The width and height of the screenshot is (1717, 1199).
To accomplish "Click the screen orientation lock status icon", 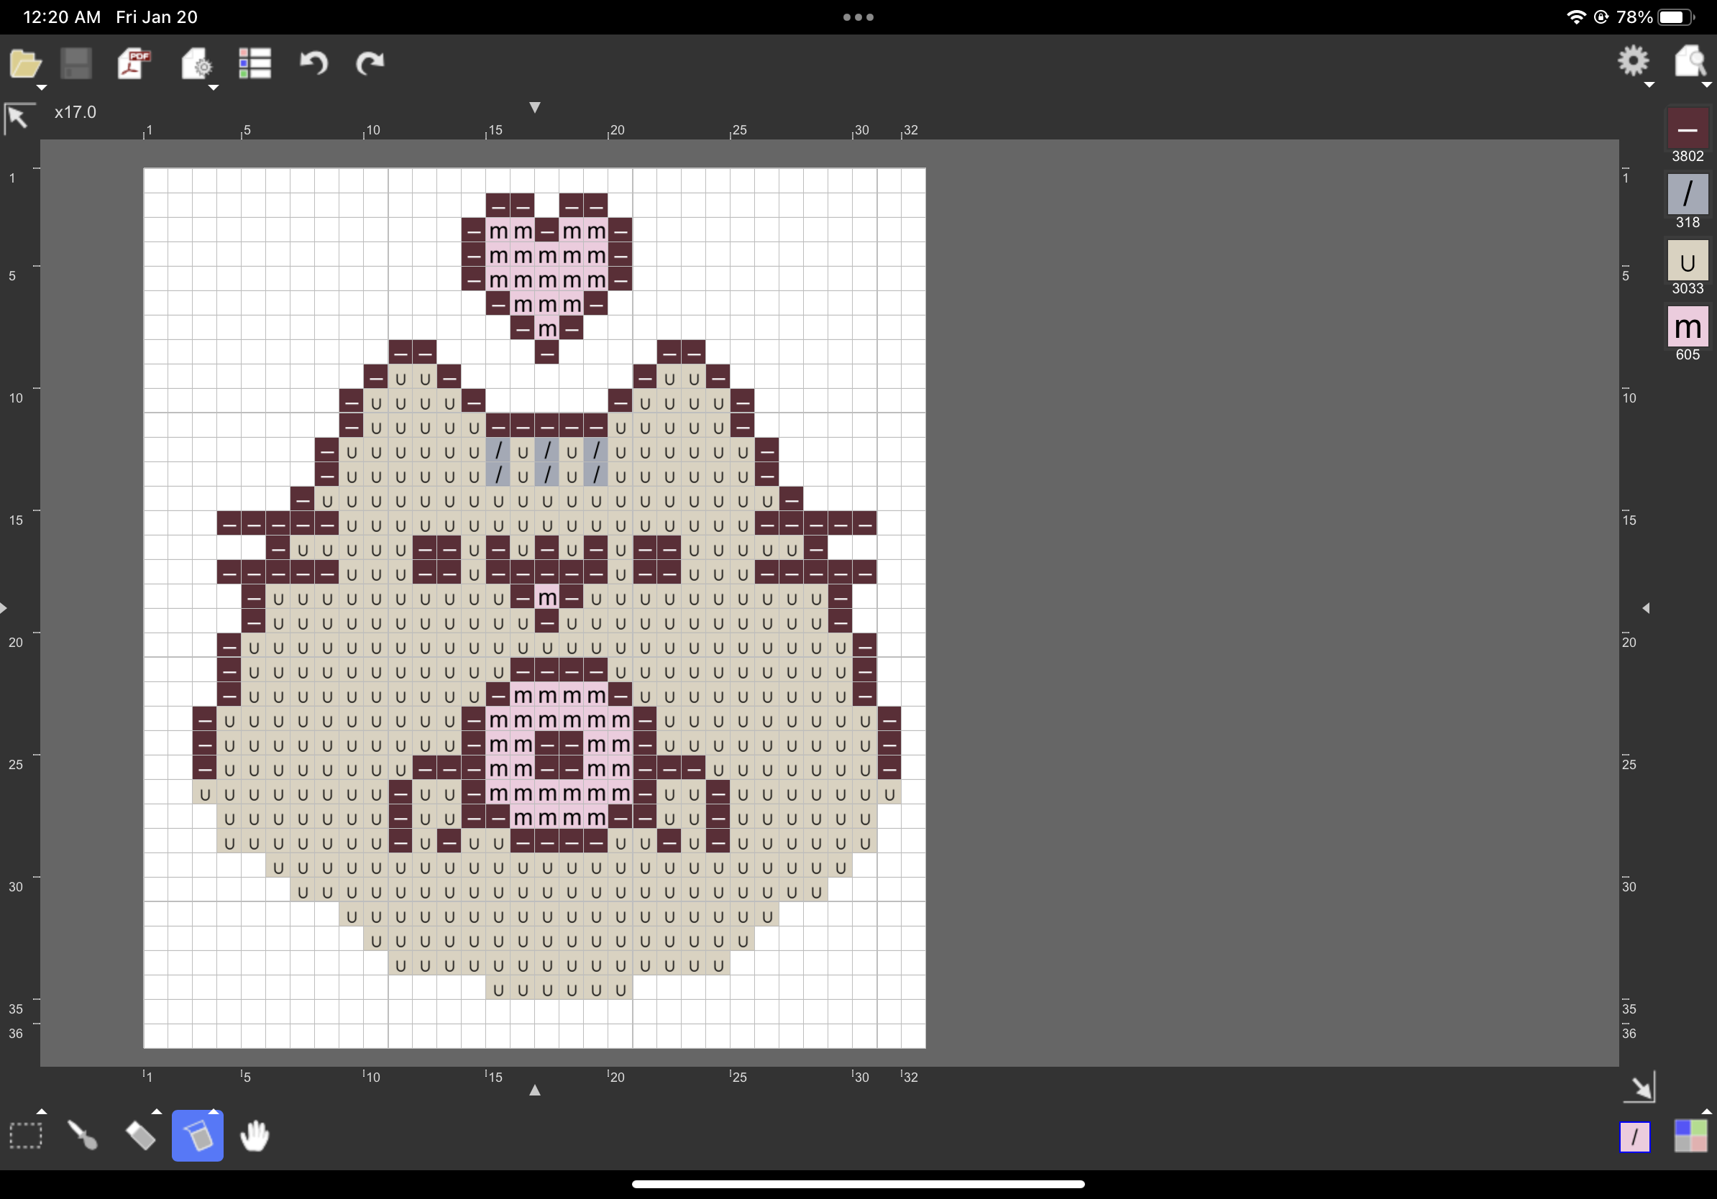I will point(1601,17).
